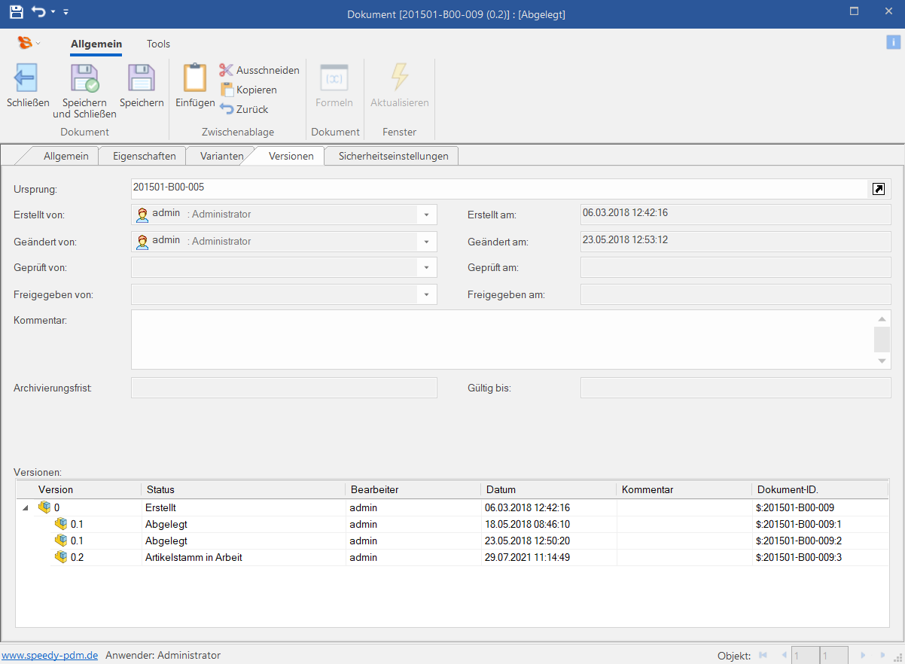Click the Einfügen clipboard icon
The height and width of the screenshot is (664, 905).
[x=195, y=78]
